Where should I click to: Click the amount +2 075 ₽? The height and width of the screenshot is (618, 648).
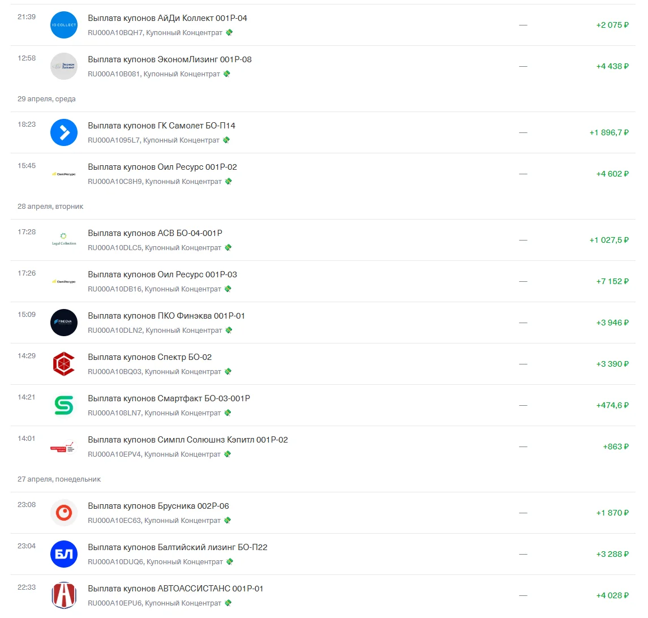click(x=612, y=25)
